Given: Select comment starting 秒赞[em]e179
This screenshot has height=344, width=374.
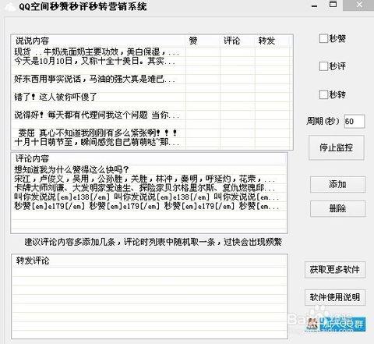Looking at the screenshot, I should [150, 206].
